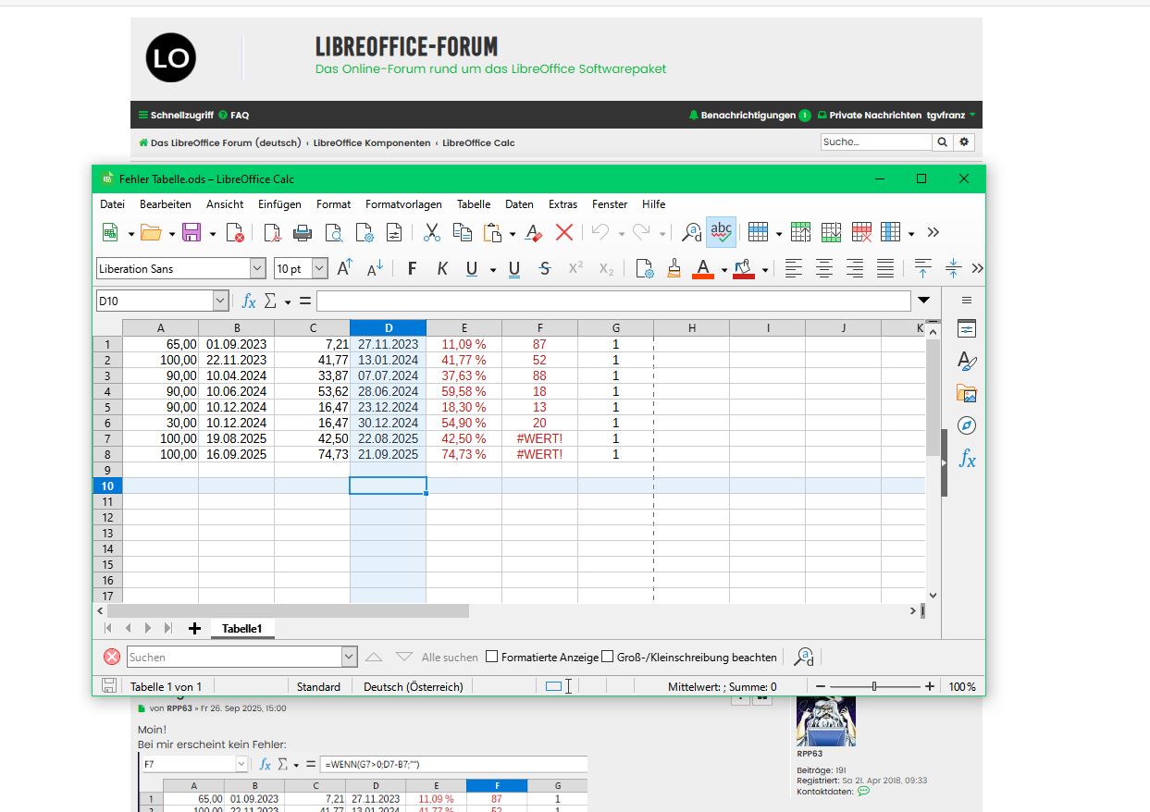Image resolution: width=1150 pixels, height=812 pixels.
Task: Click the Save document icon
Action: [192, 233]
